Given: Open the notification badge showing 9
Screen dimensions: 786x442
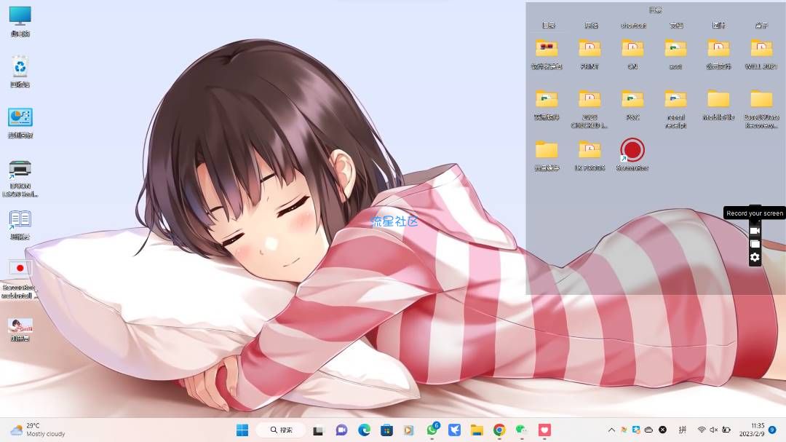Looking at the screenshot, I should pos(772,430).
